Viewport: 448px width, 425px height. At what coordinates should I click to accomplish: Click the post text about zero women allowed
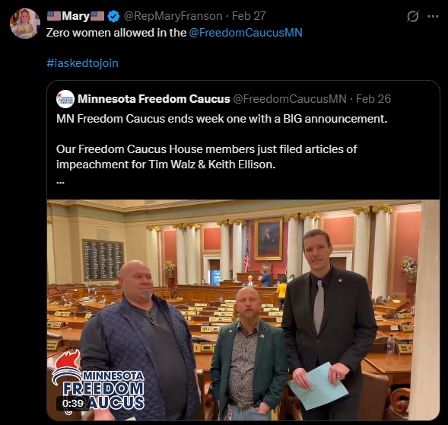pos(116,33)
